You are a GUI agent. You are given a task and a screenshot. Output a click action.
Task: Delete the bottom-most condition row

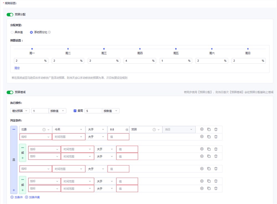pyautogui.click(x=216, y=188)
